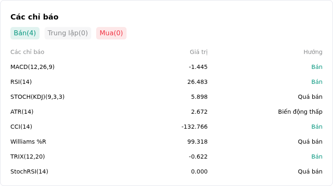Click the CCI(14) indicator name
This screenshot has width=333, height=186.
[x=21, y=127]
